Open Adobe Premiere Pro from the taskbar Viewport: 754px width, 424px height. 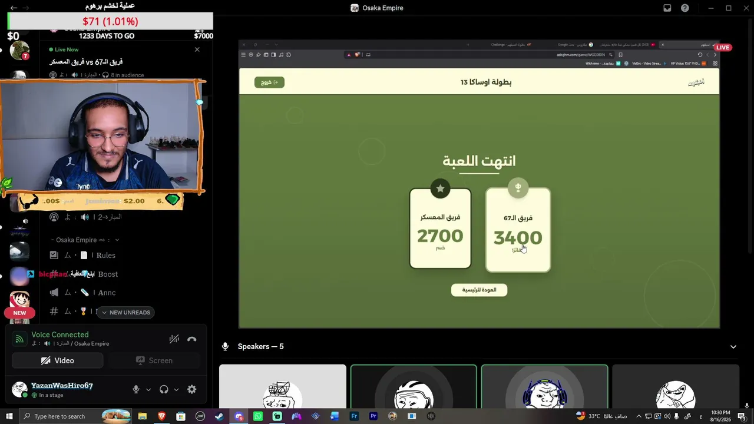click(x=373, y=416)
